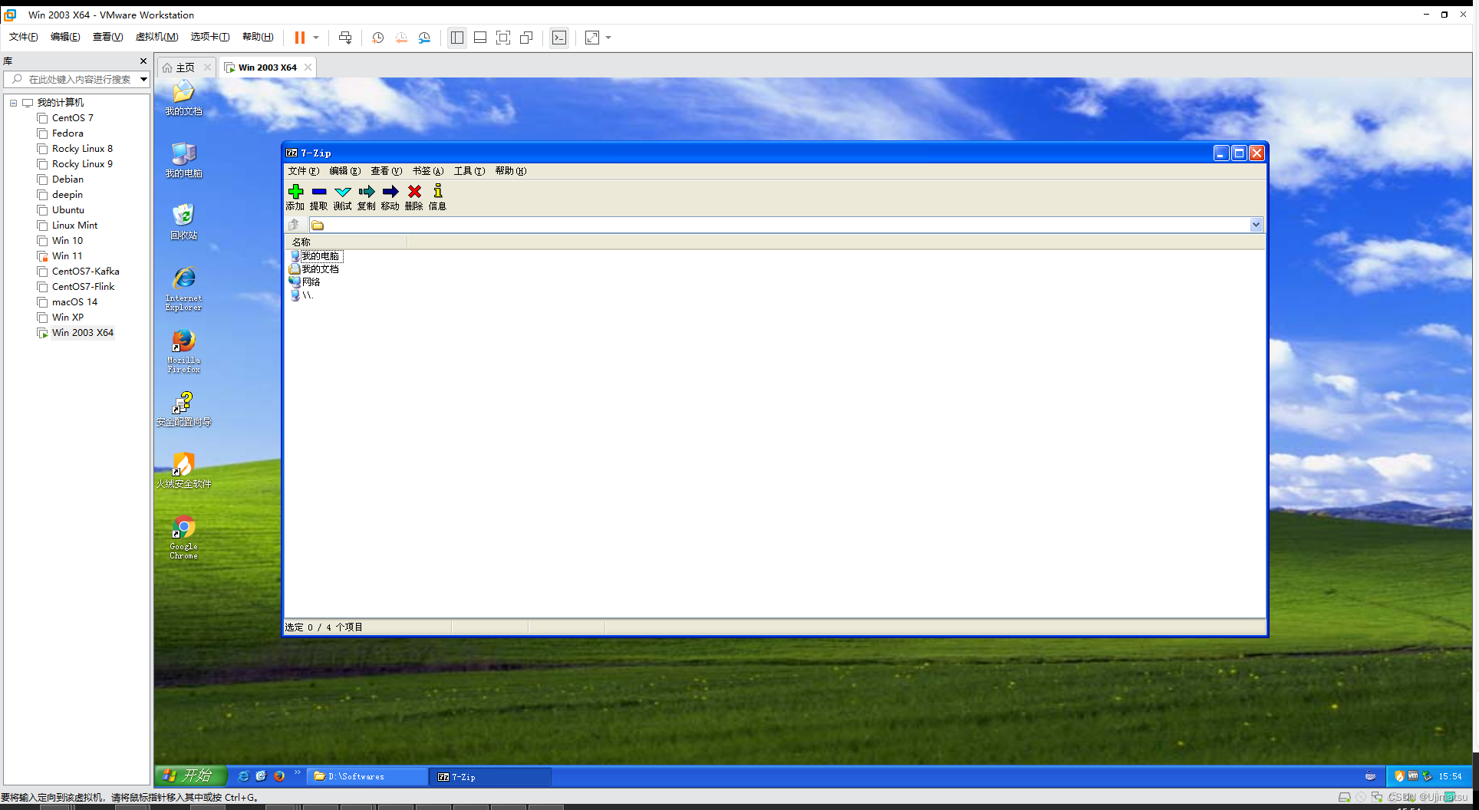The height and width of the screenshot is (810, 1479).
Task: Click full screen mode icon in VMware toolbar
Action: coord(503,38)
